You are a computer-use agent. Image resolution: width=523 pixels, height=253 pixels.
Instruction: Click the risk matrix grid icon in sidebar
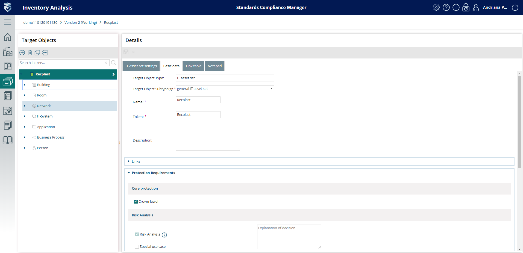tap(7, 111)
